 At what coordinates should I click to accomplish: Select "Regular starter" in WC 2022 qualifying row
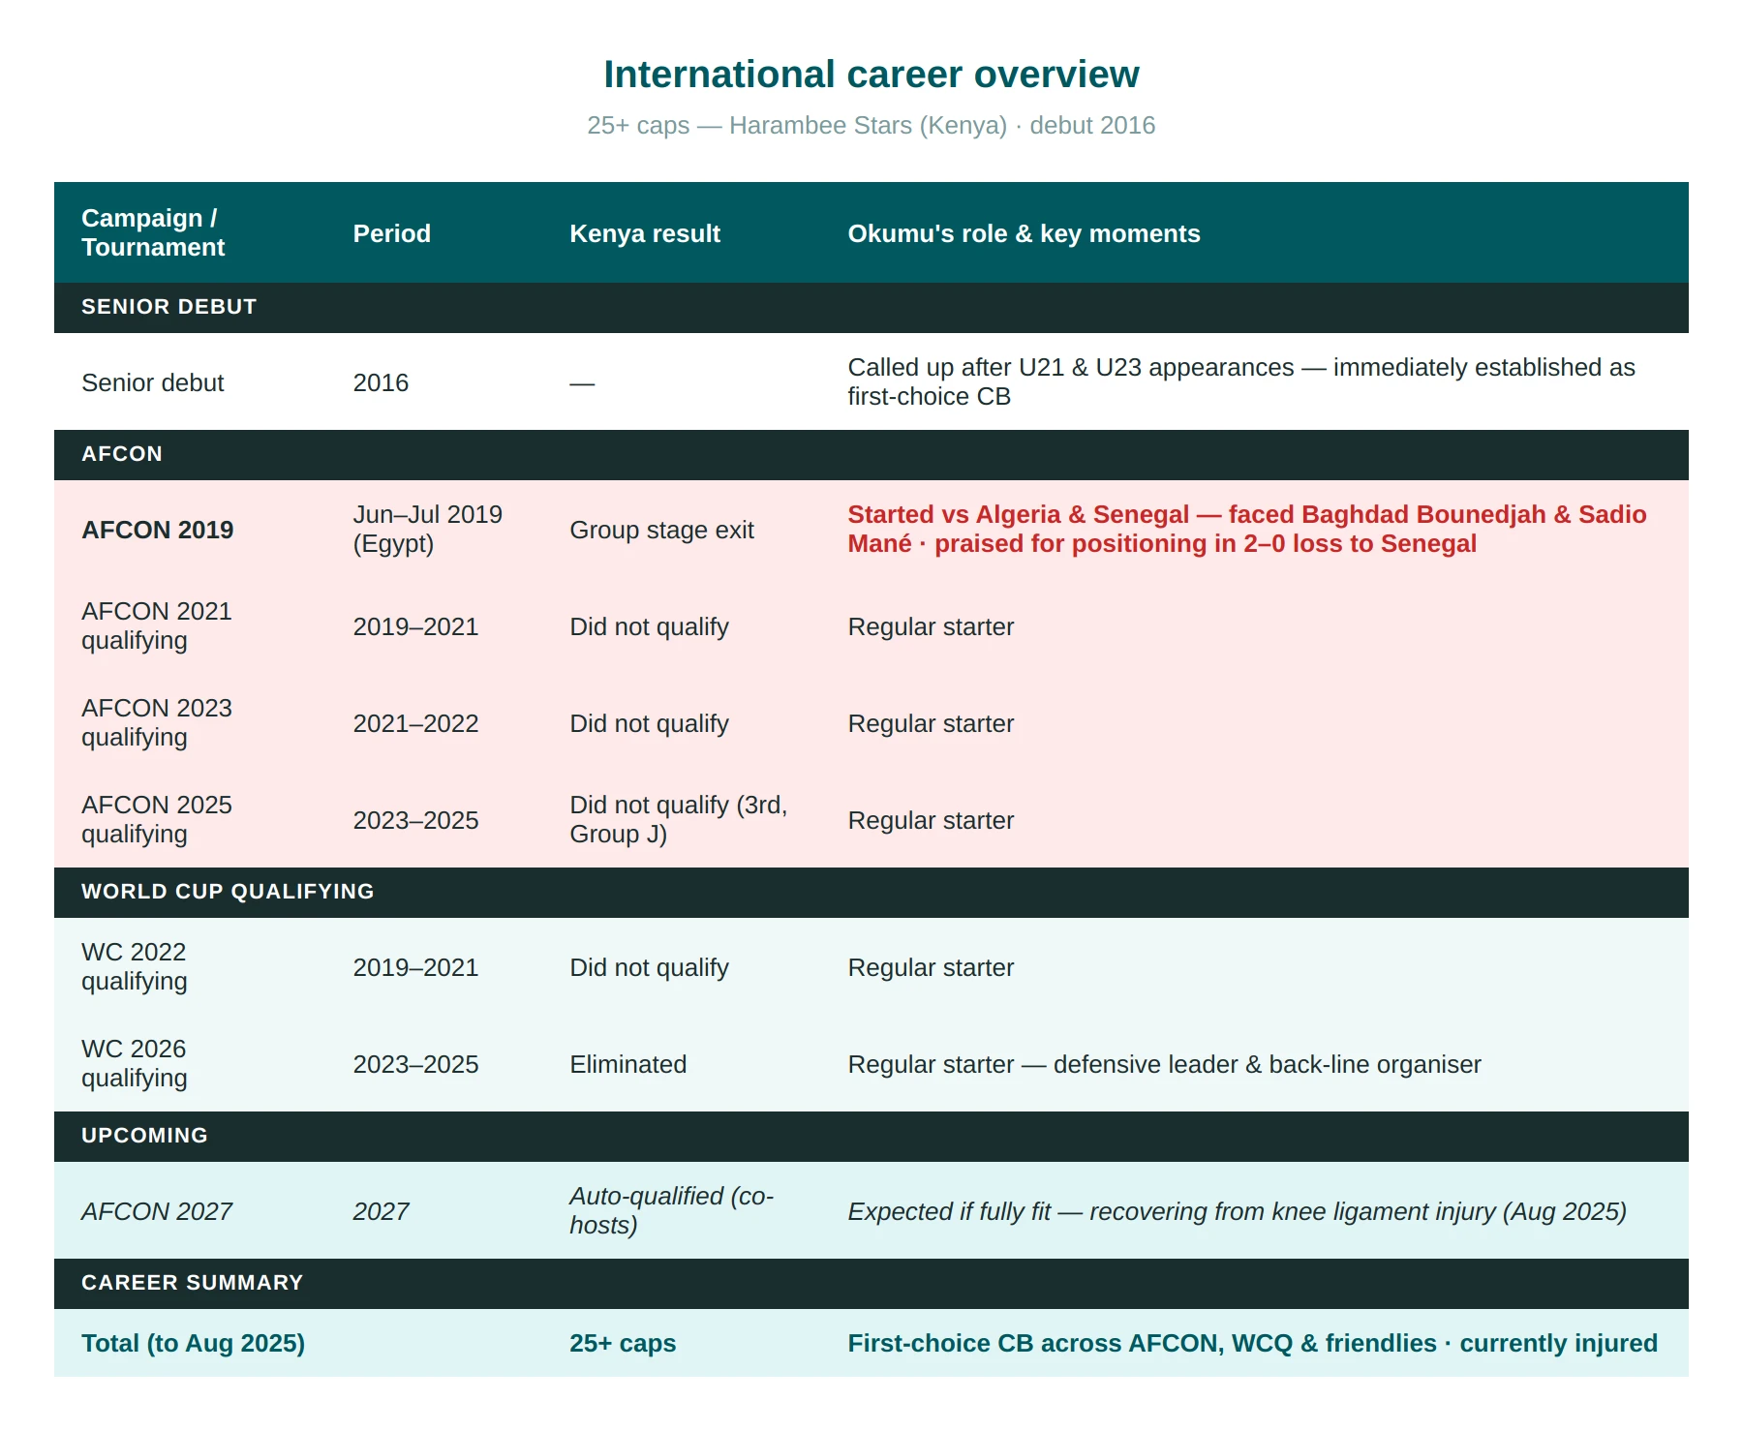pos(931,967)
